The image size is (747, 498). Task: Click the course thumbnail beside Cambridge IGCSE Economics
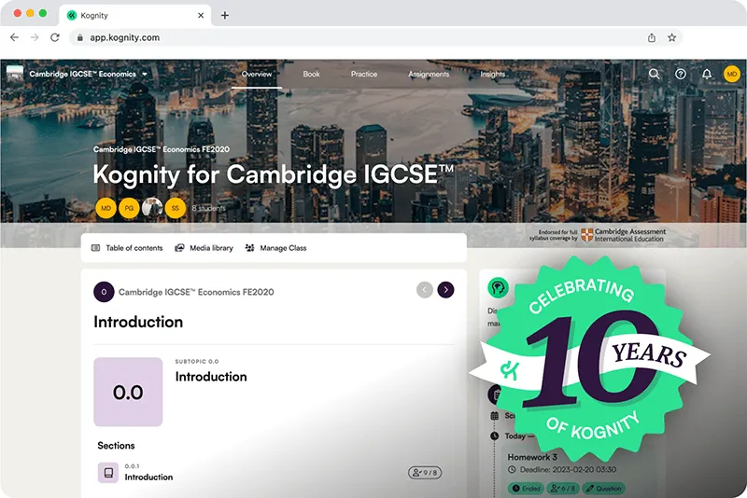[x=15, y=74]
